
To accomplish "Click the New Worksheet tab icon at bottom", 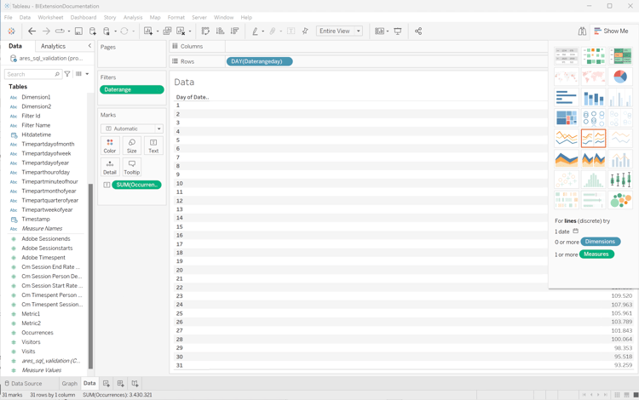I will coord(106,383).
